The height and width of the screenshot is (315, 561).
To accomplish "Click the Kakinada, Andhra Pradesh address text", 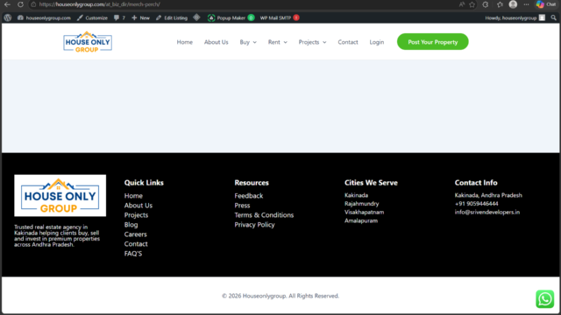I will 488,195.
